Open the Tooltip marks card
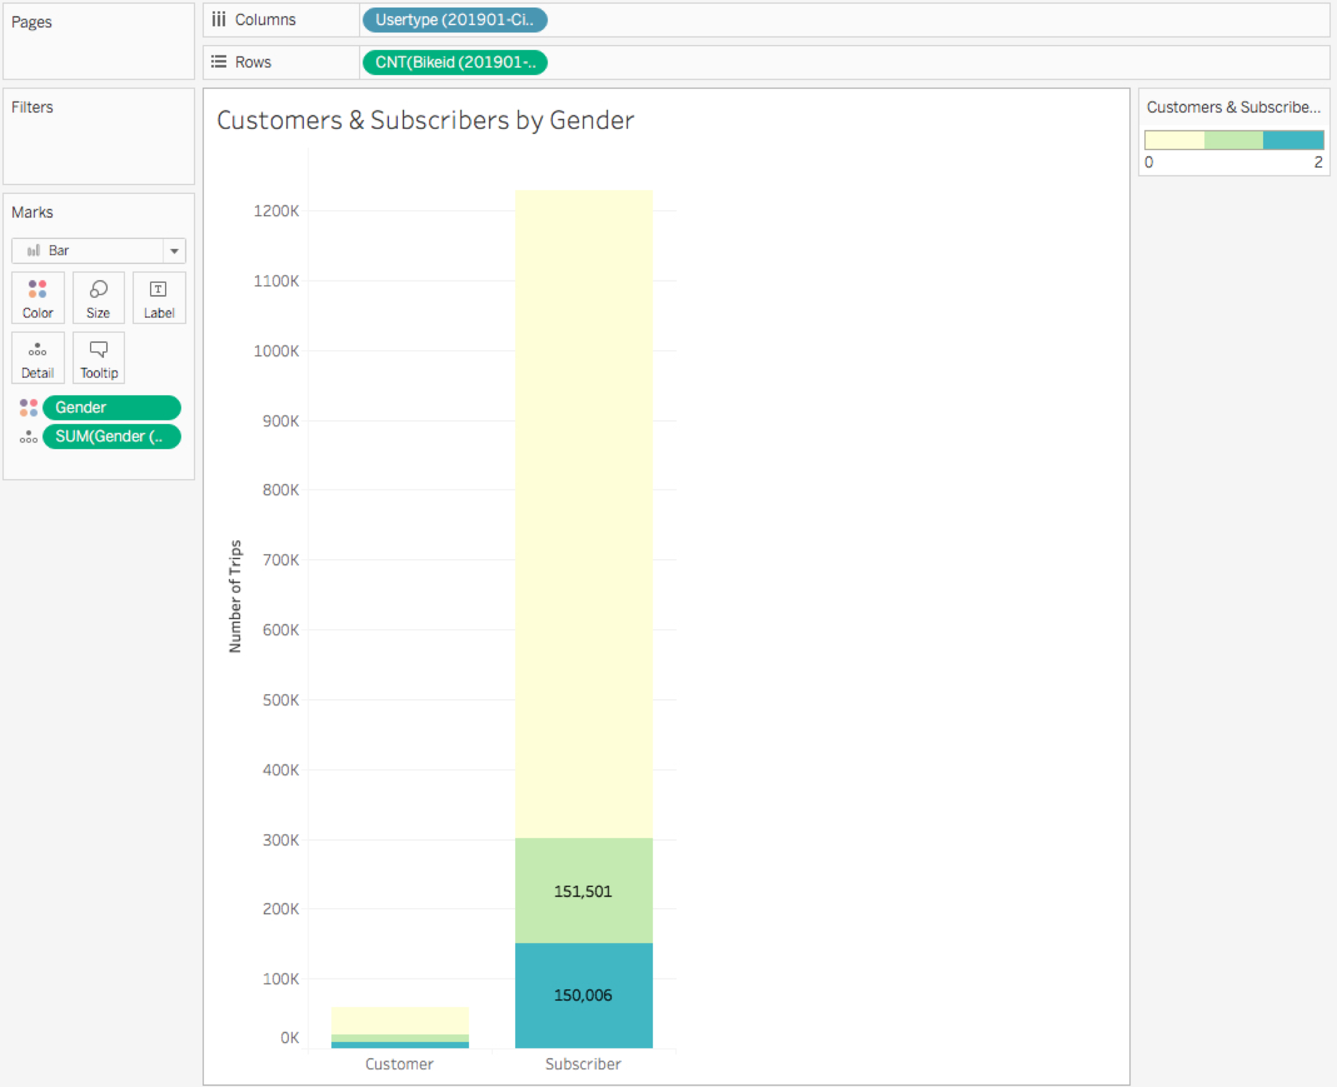 [98, 358]
